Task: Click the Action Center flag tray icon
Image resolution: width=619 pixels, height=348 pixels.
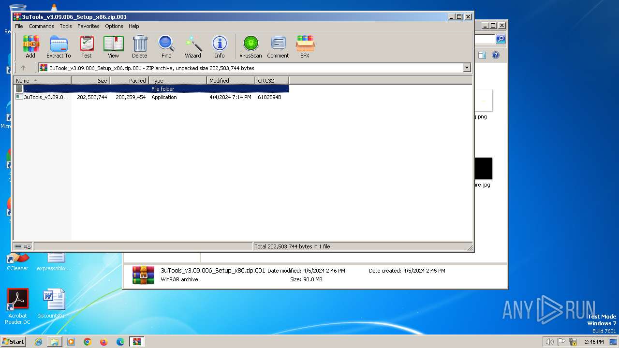Action: [x=562, y=342]
